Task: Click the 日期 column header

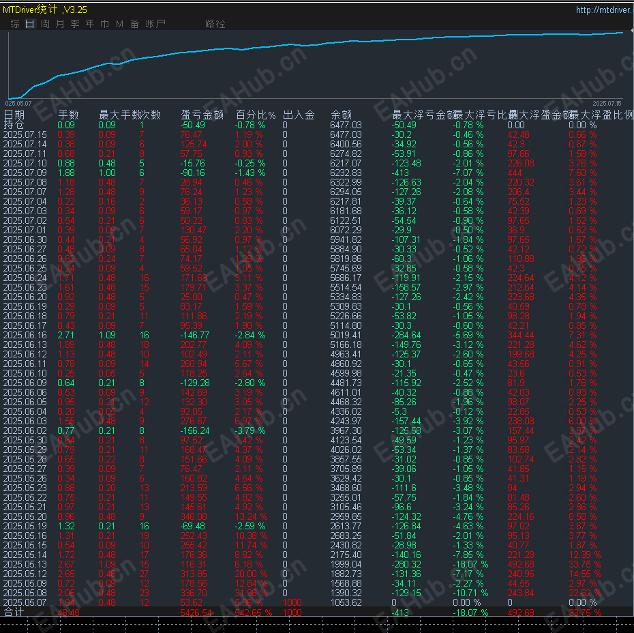Action: (14, 115)
